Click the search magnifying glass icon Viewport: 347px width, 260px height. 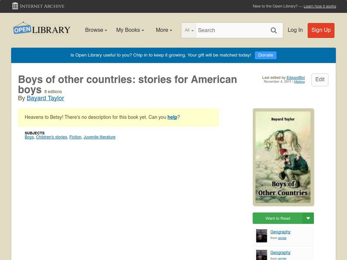click(x=274, y=30)
